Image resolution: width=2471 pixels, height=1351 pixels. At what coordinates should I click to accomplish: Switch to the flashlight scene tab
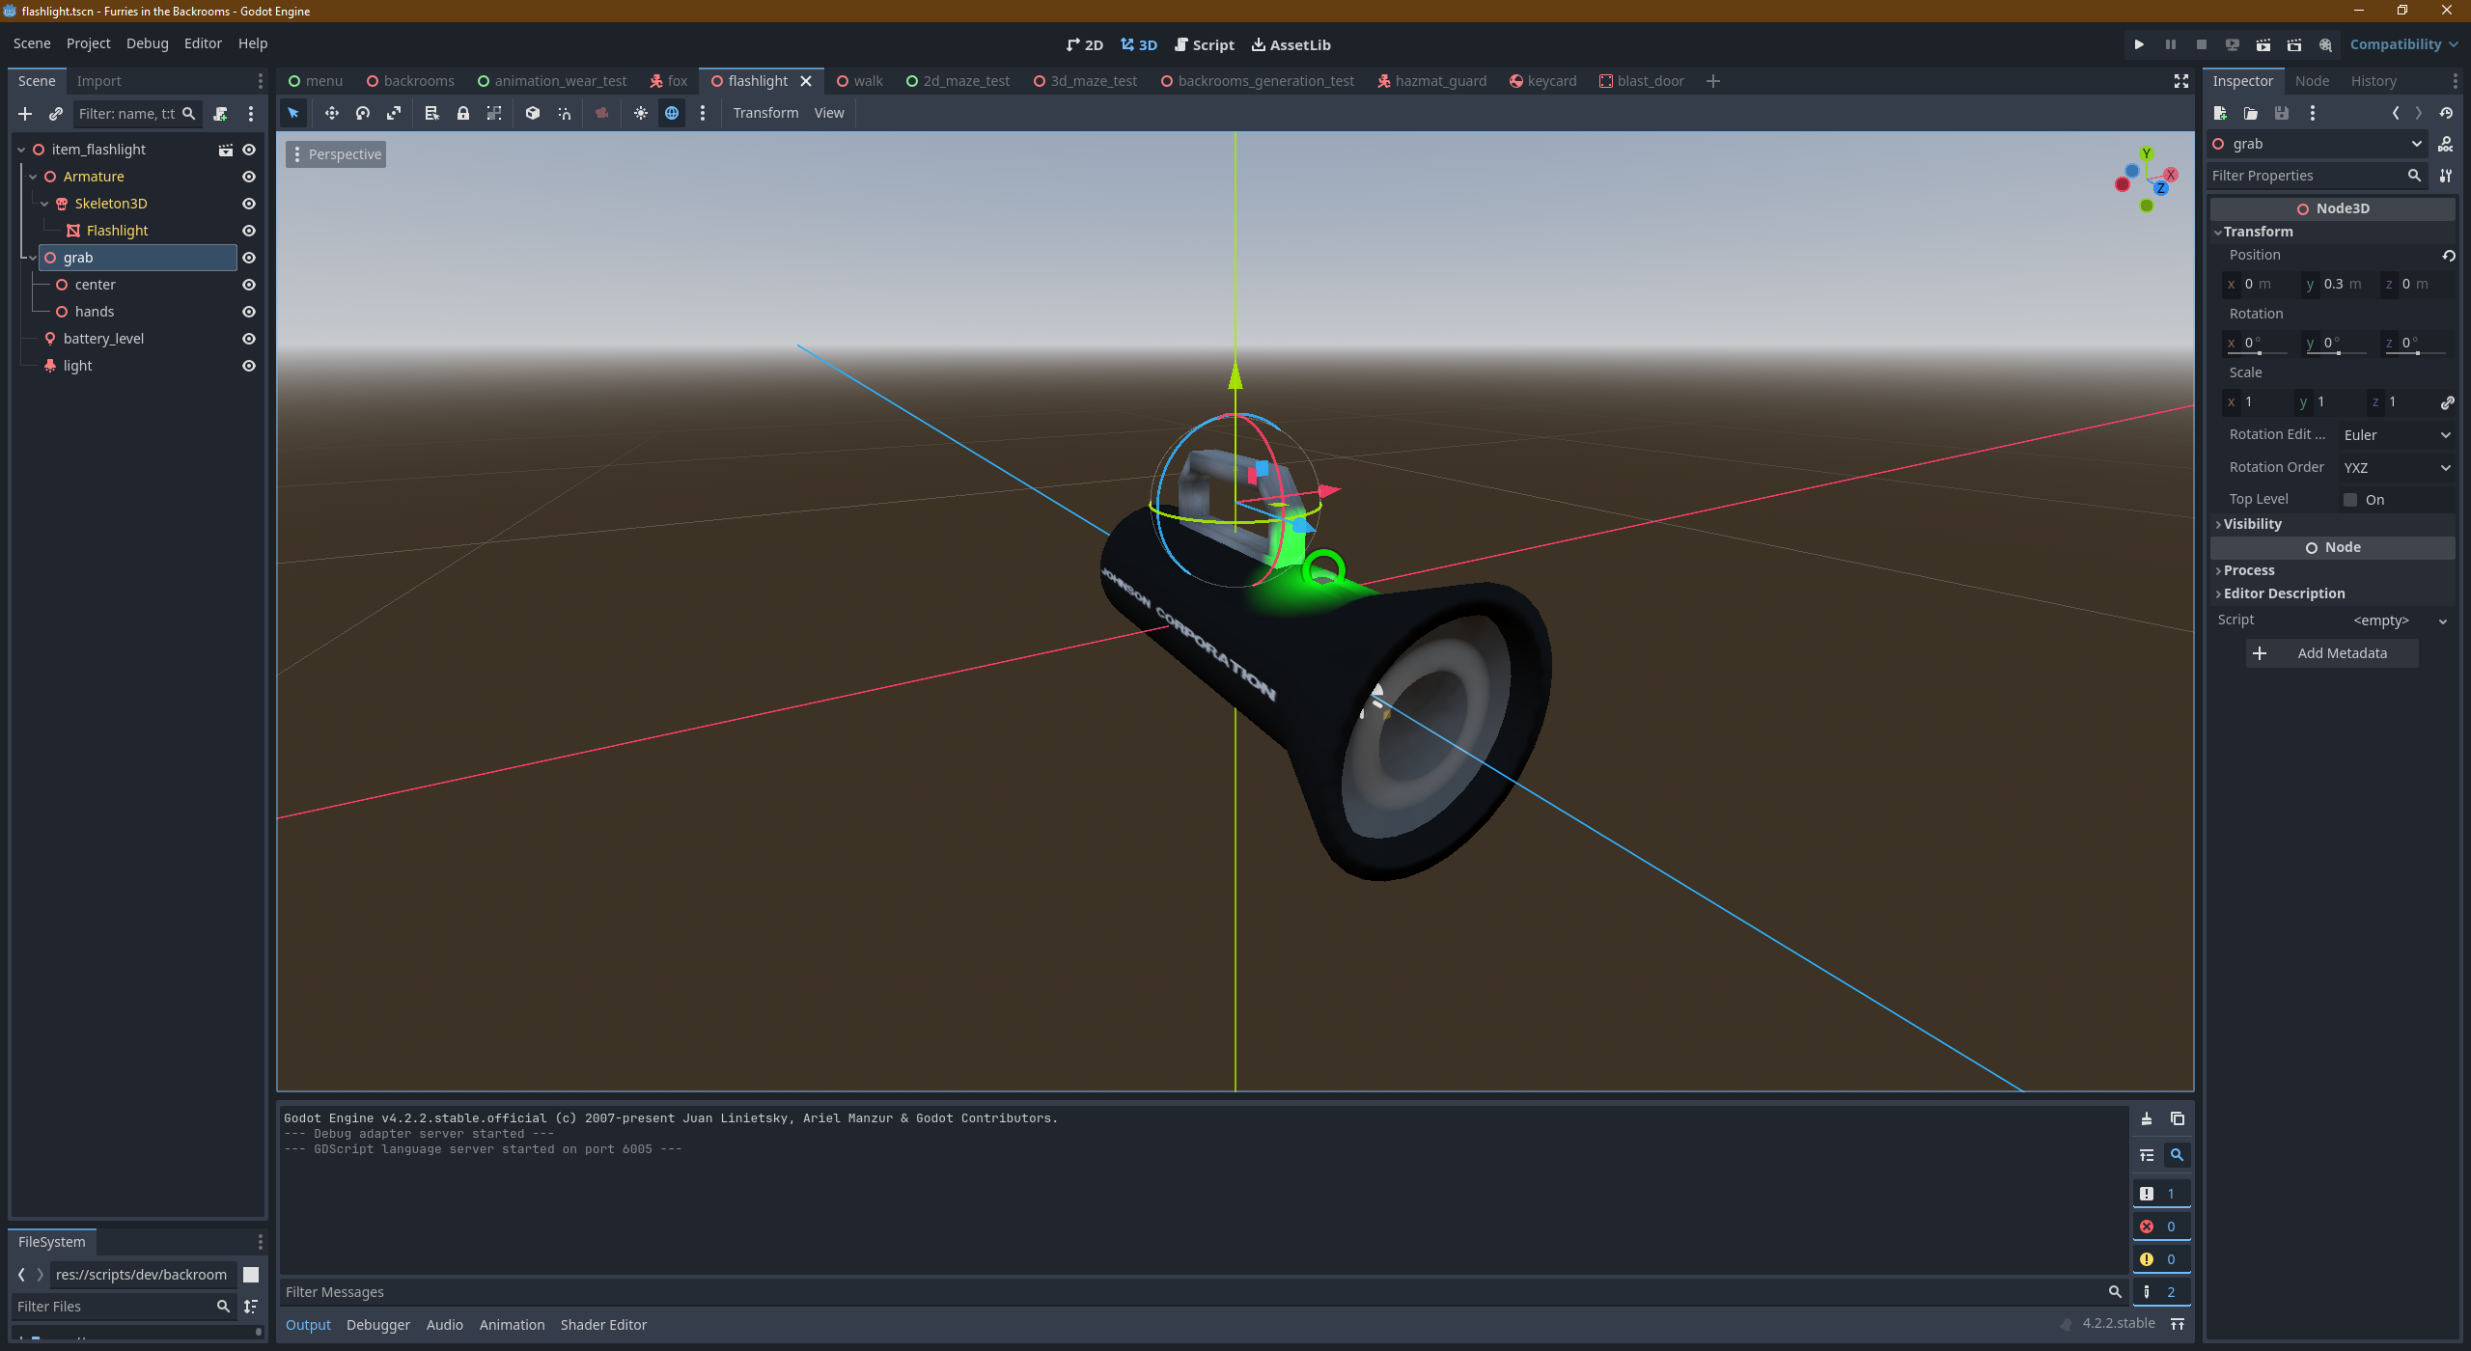tap(757, 80)
